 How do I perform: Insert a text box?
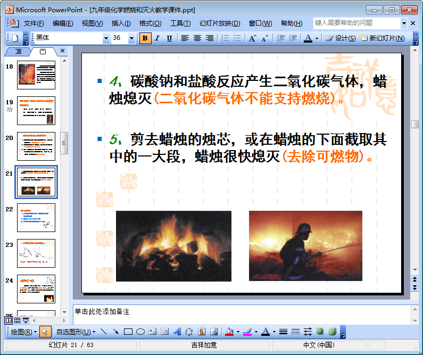[x=153, y=332]
